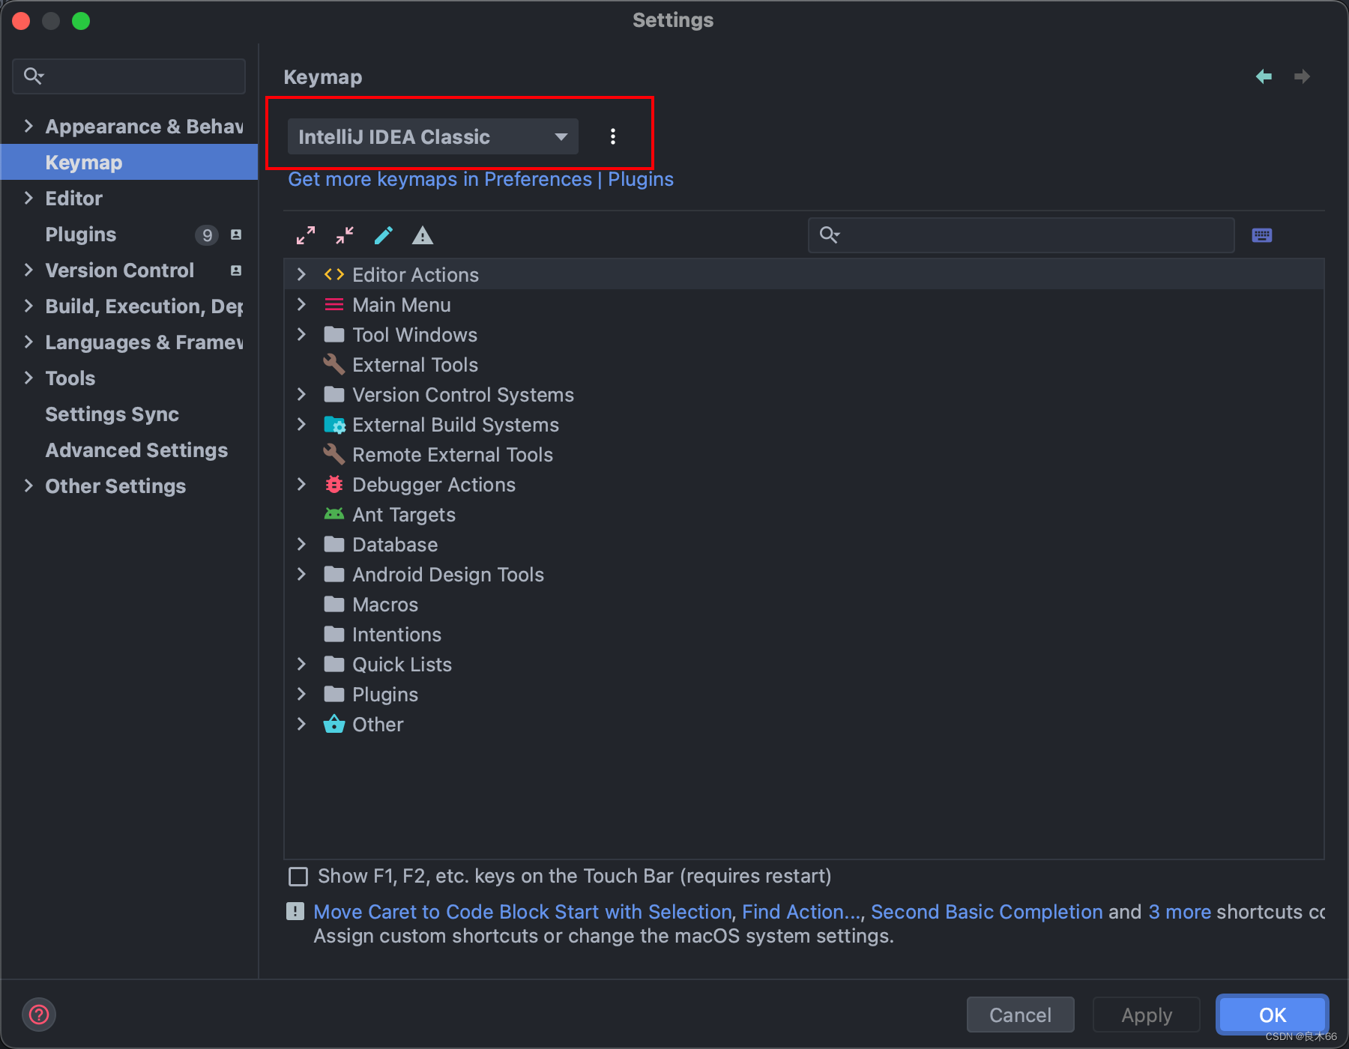
Task: Click the Debugger Actions bug icon
Action: [334, 485]
